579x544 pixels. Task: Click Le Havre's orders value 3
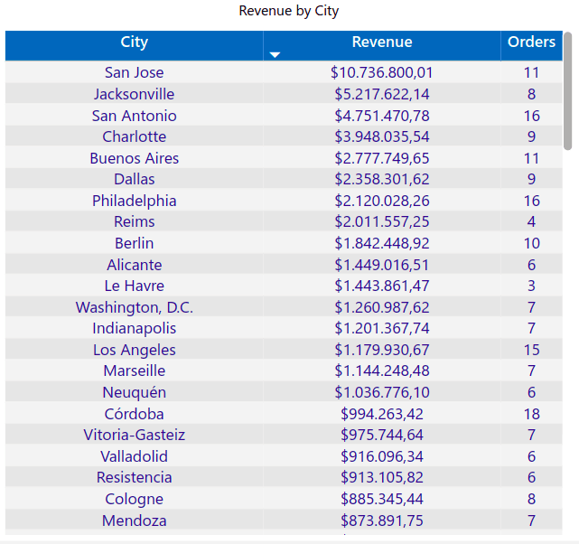(x=531, y=286)
